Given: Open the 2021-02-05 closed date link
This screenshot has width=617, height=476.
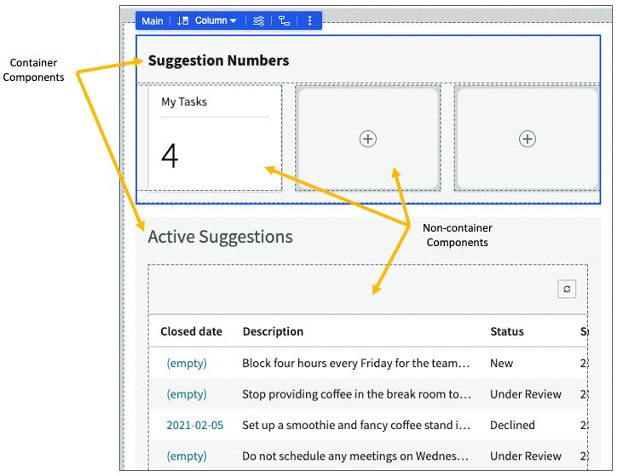Looking at the screenshot, I should pyautogui.click(x=195, y=425).
